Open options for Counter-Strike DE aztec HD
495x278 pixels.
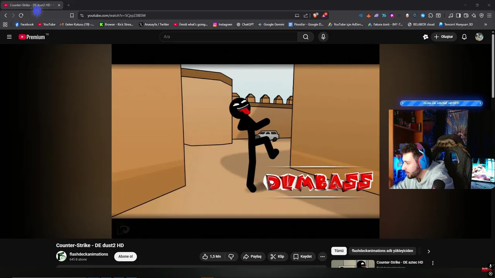(x=433, y=263)
